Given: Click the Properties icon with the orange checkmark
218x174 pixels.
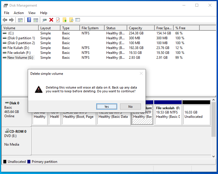Looking at the screenshot, I should (58, 20).
